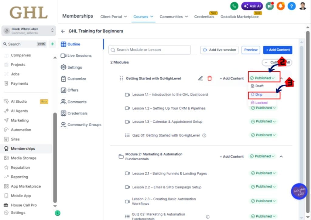Click the green phone call icon
This screenshot has height=220, width=311.
pos(234,6)
